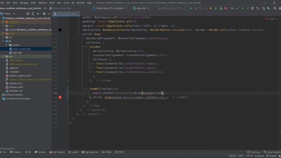
Task: Open the main.dart run configuration dropdown
Action: 141,8
